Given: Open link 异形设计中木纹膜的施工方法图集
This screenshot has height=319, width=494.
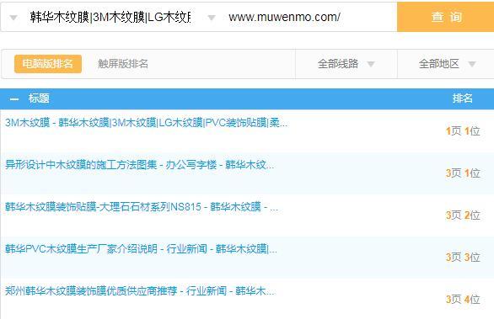Looking at the screenshot, I should (139, 165).
